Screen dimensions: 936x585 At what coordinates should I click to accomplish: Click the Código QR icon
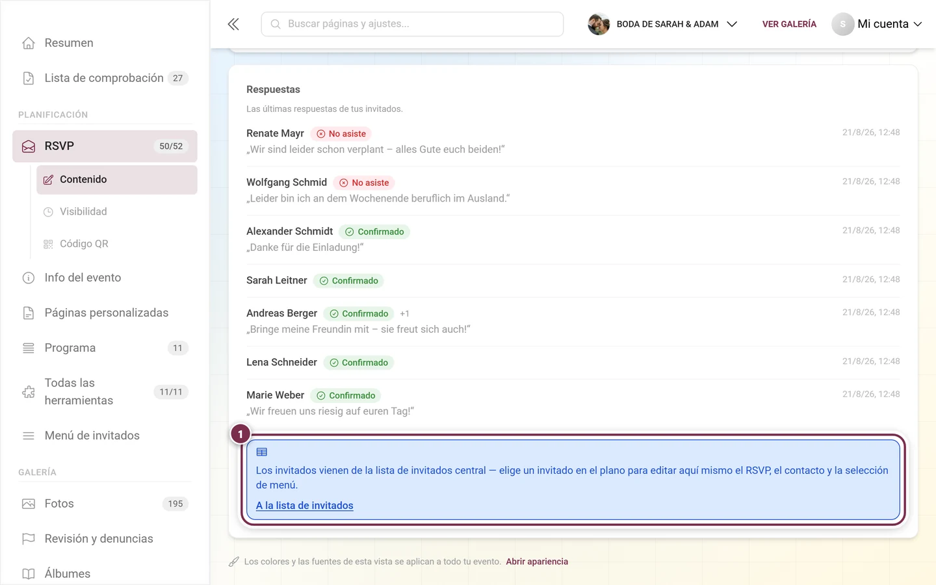pyautogui.click(x=48, y=244)
